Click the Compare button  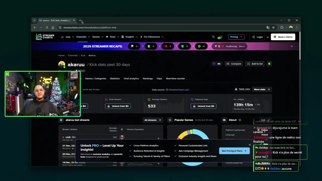coord(234,64)
